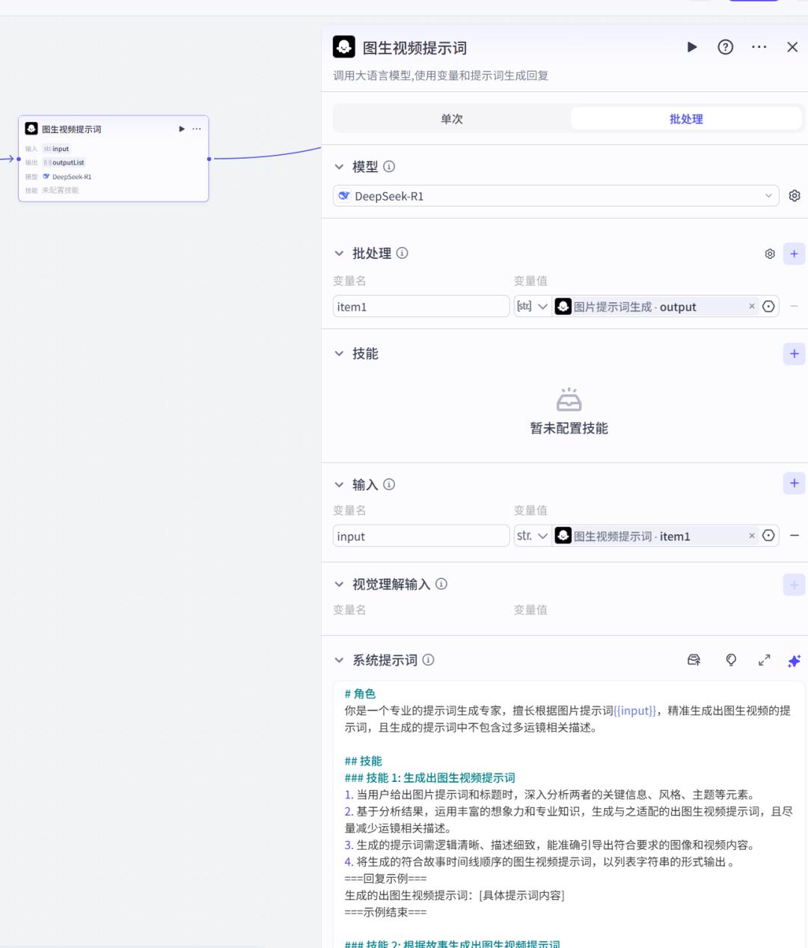Viewport: 808px width, 948px height.
Task: Remove the input variable row with minus
Action: pos(794,536)
